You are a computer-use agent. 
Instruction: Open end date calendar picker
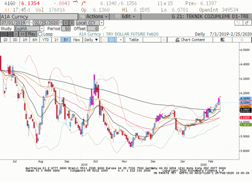[x=60, y=23]
